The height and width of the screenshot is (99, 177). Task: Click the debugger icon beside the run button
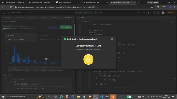pyautogui.click(x=77, y=13)
